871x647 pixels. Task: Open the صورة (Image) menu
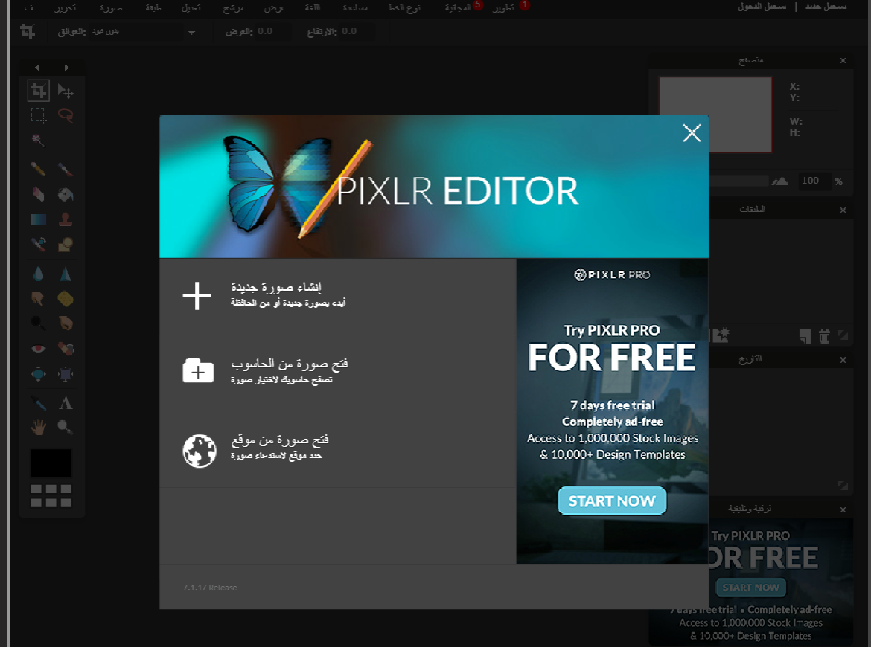coord(111,8)
